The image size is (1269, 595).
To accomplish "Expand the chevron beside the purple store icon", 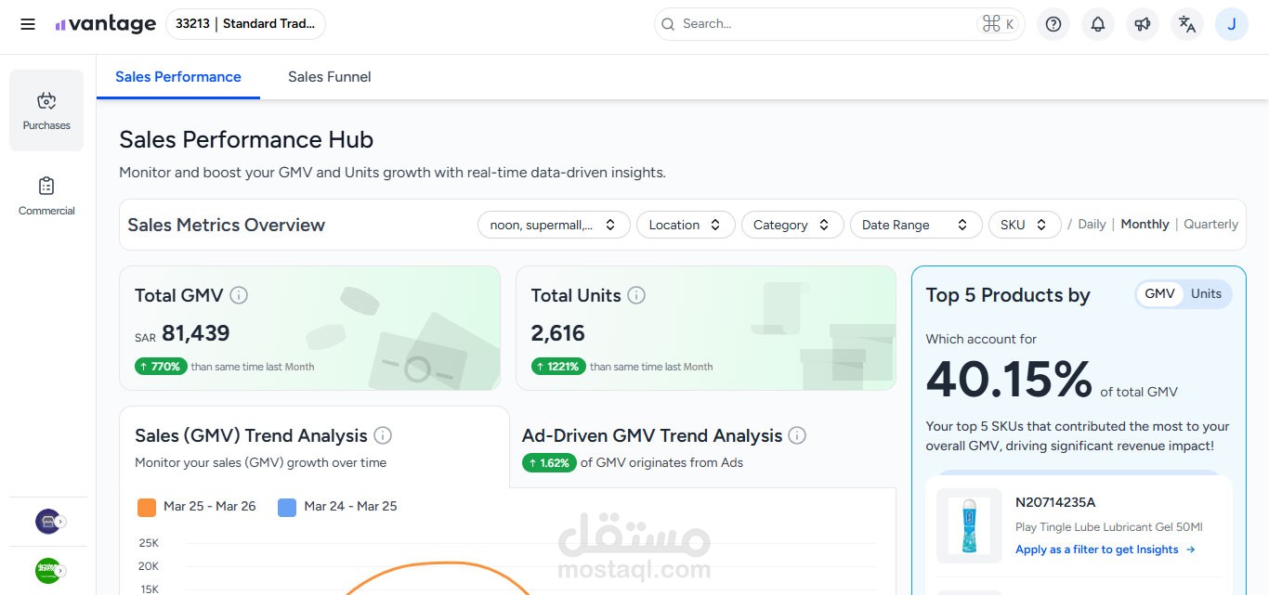I will (60, 522).
